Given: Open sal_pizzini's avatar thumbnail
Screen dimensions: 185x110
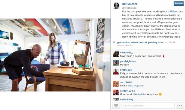Looking at the screenshot, I should [x=116, y=84].
